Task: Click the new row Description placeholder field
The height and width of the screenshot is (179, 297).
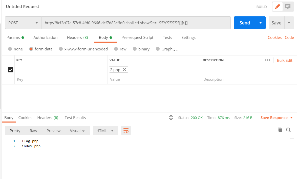Action: (x=249, y=79)
